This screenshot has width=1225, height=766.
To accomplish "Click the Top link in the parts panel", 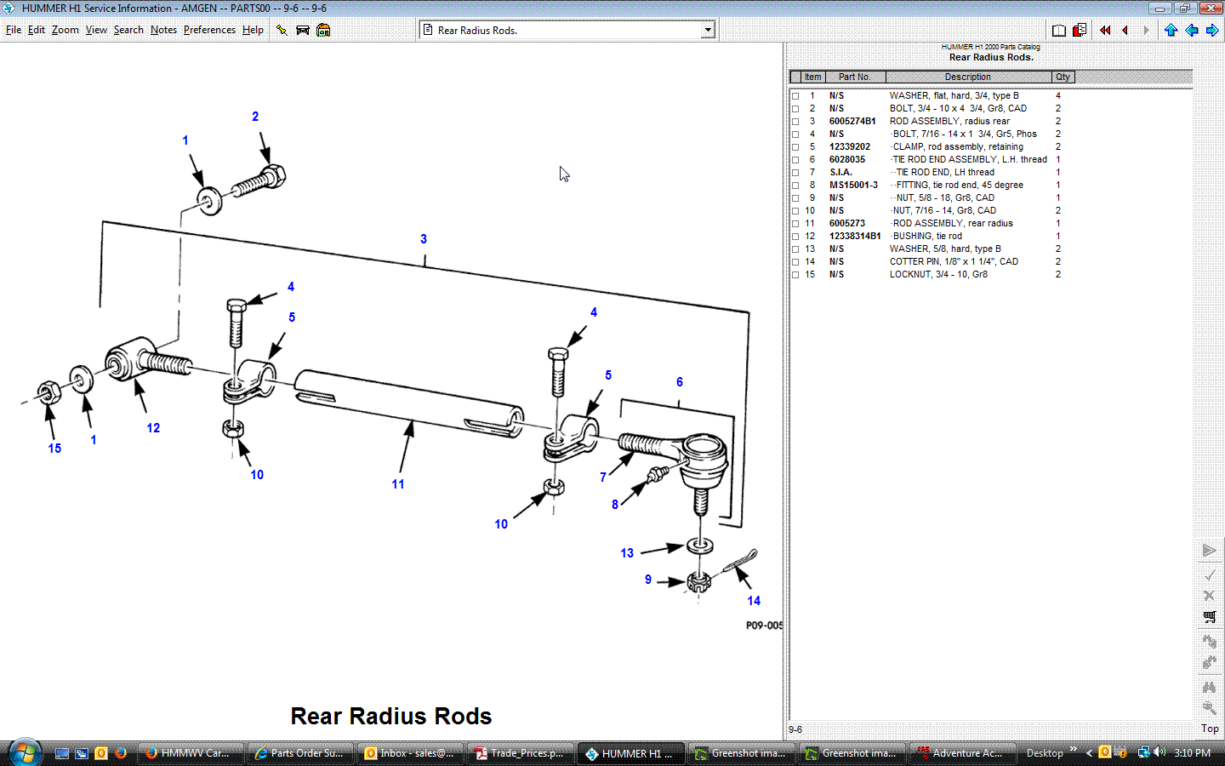I will pyautogui.click(x=1209, y=729).
